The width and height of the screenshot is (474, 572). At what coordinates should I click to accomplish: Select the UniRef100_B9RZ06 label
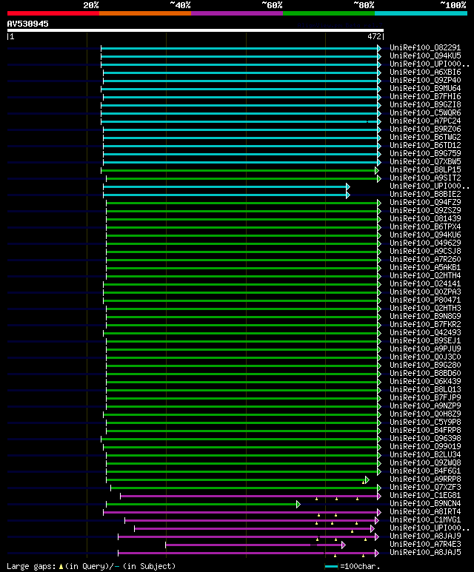click(x=425, y=129)
